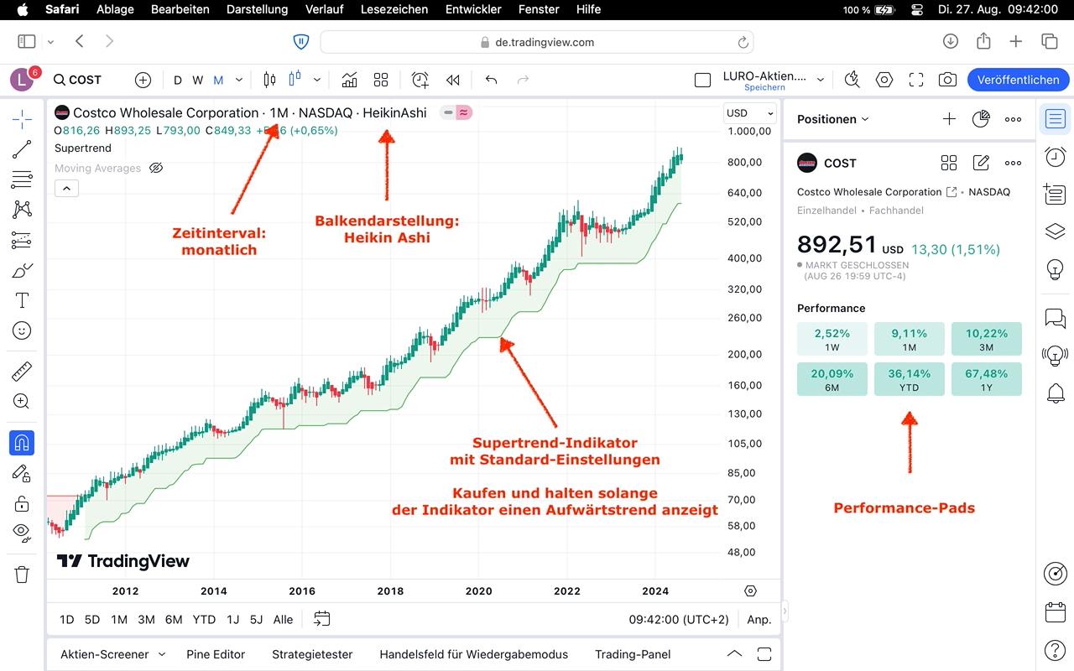
Task: Select the text annotation tool
Action: [x=22, y=300]
